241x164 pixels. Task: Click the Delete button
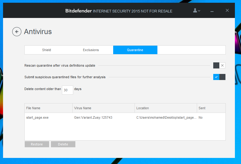click(63, 144)
